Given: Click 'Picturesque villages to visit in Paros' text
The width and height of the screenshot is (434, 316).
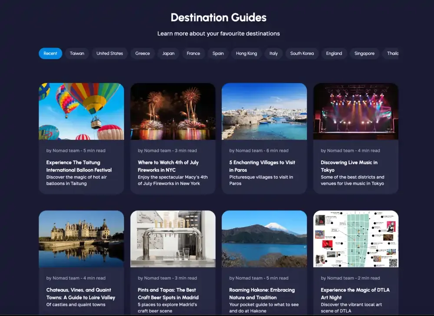Looking at the screenshot, I should click(x=261, y=180).
